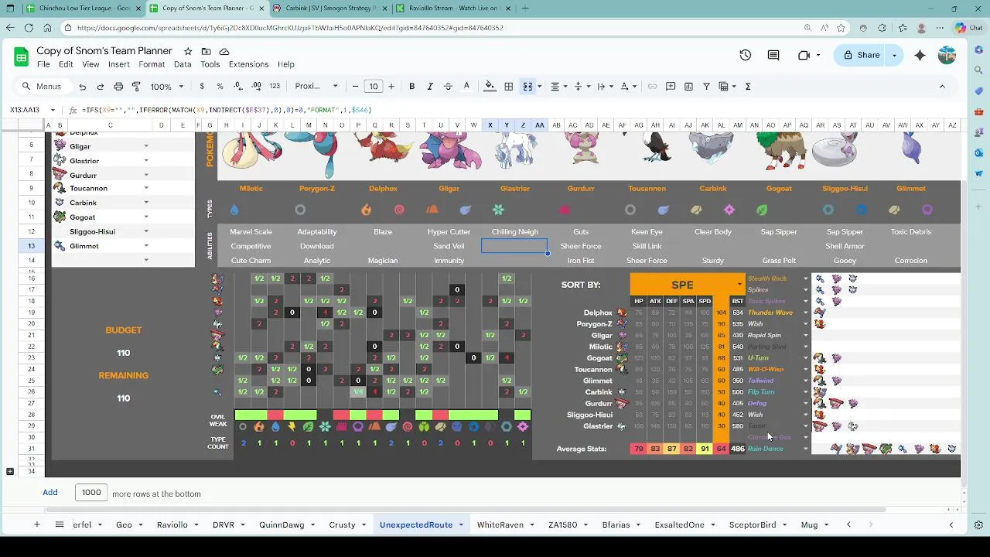Screen dimensions: 990x557
Task: Open the Insert menu
Action: tap(119, 64)
